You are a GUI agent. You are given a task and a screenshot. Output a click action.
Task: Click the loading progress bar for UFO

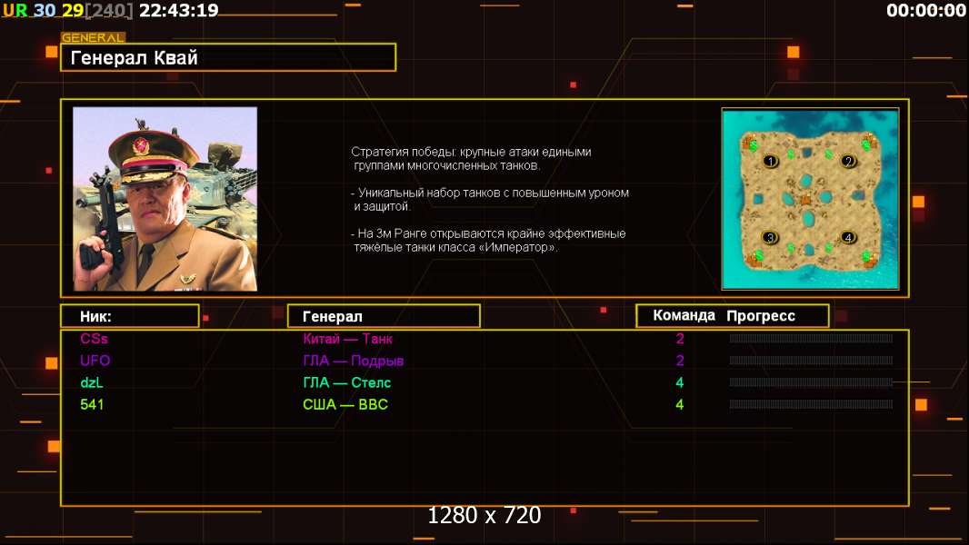coord(811,361)
